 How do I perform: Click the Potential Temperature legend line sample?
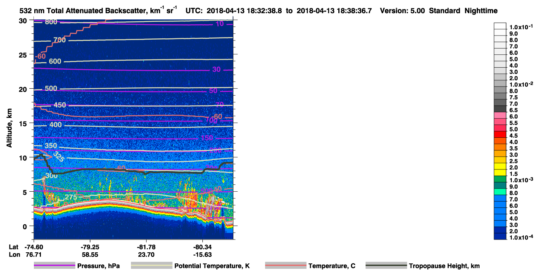152,266
